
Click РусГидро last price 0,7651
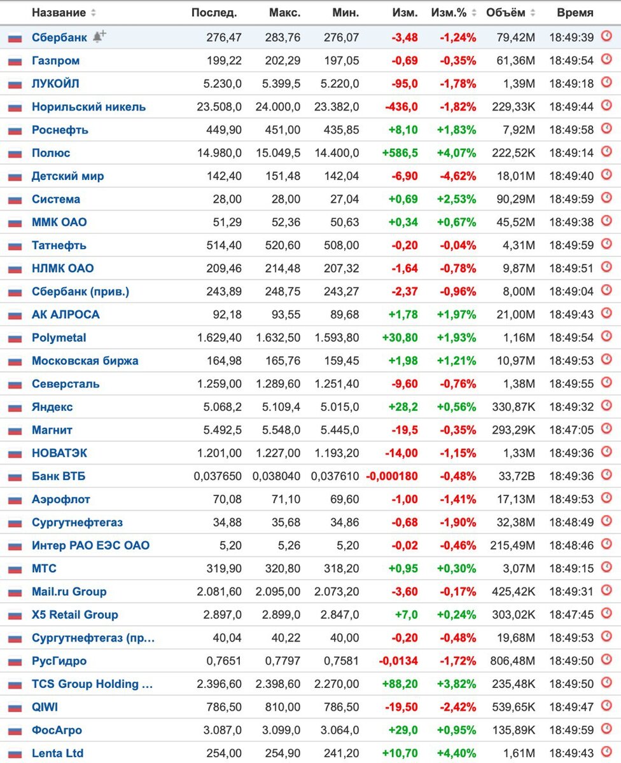click(x=224, y=661)
